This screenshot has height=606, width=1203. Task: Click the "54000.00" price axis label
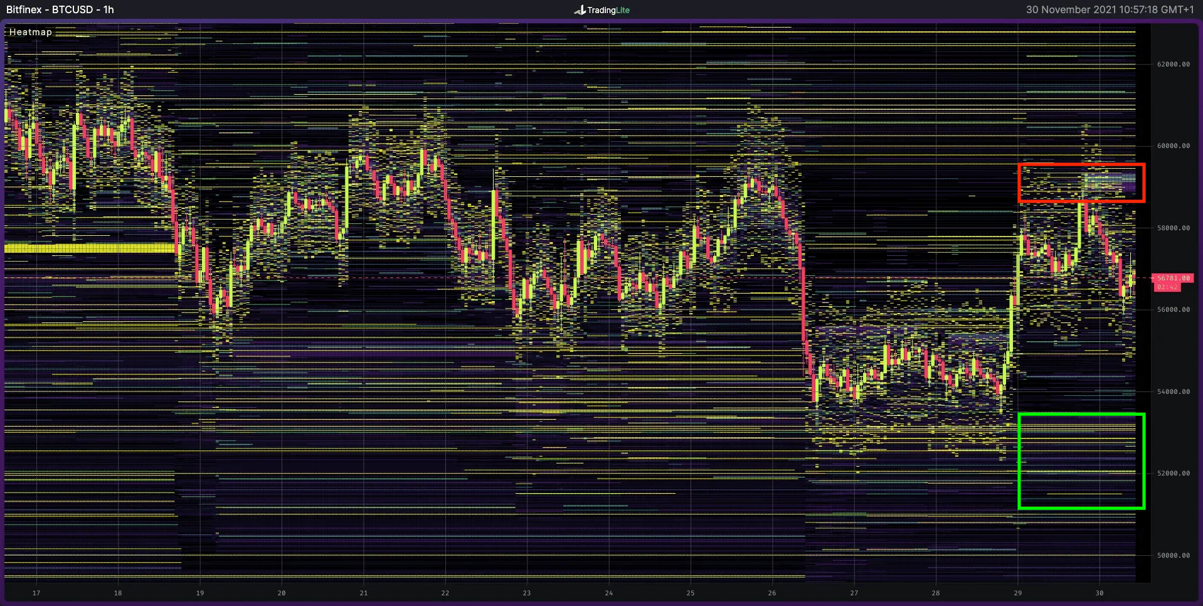point(1174,391)
